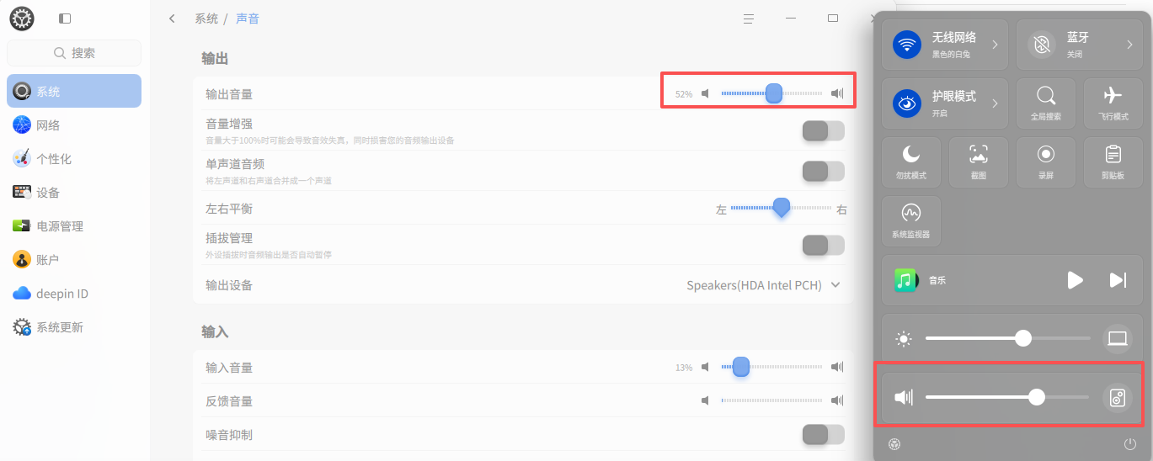Toggle the 蓝牙 Bluetooth icon
Screen dimensions: 1153x461
(1042, 45)
